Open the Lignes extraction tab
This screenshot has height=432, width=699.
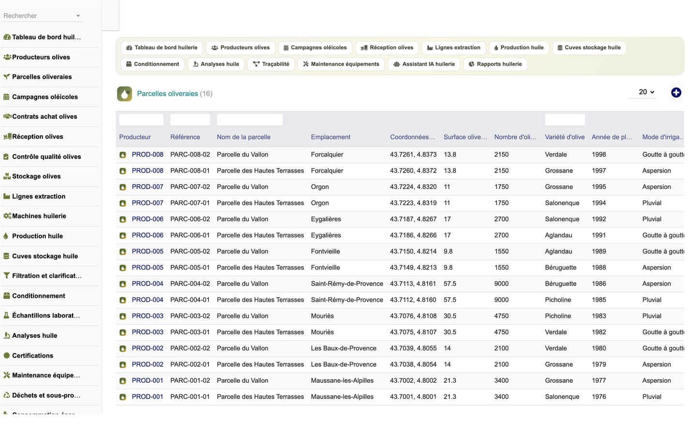click(454, 48)
